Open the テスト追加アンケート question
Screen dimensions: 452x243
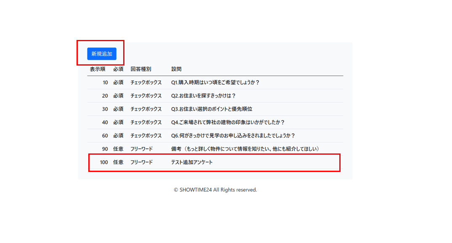[x=192, y=162]
